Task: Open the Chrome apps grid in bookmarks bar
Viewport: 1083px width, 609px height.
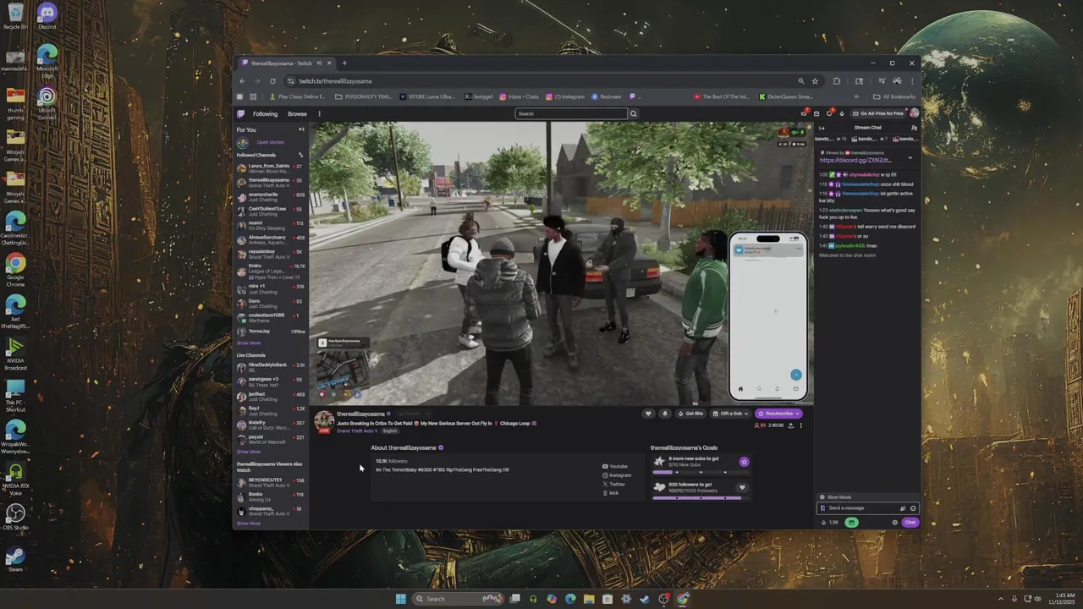Action: point(253,96)
